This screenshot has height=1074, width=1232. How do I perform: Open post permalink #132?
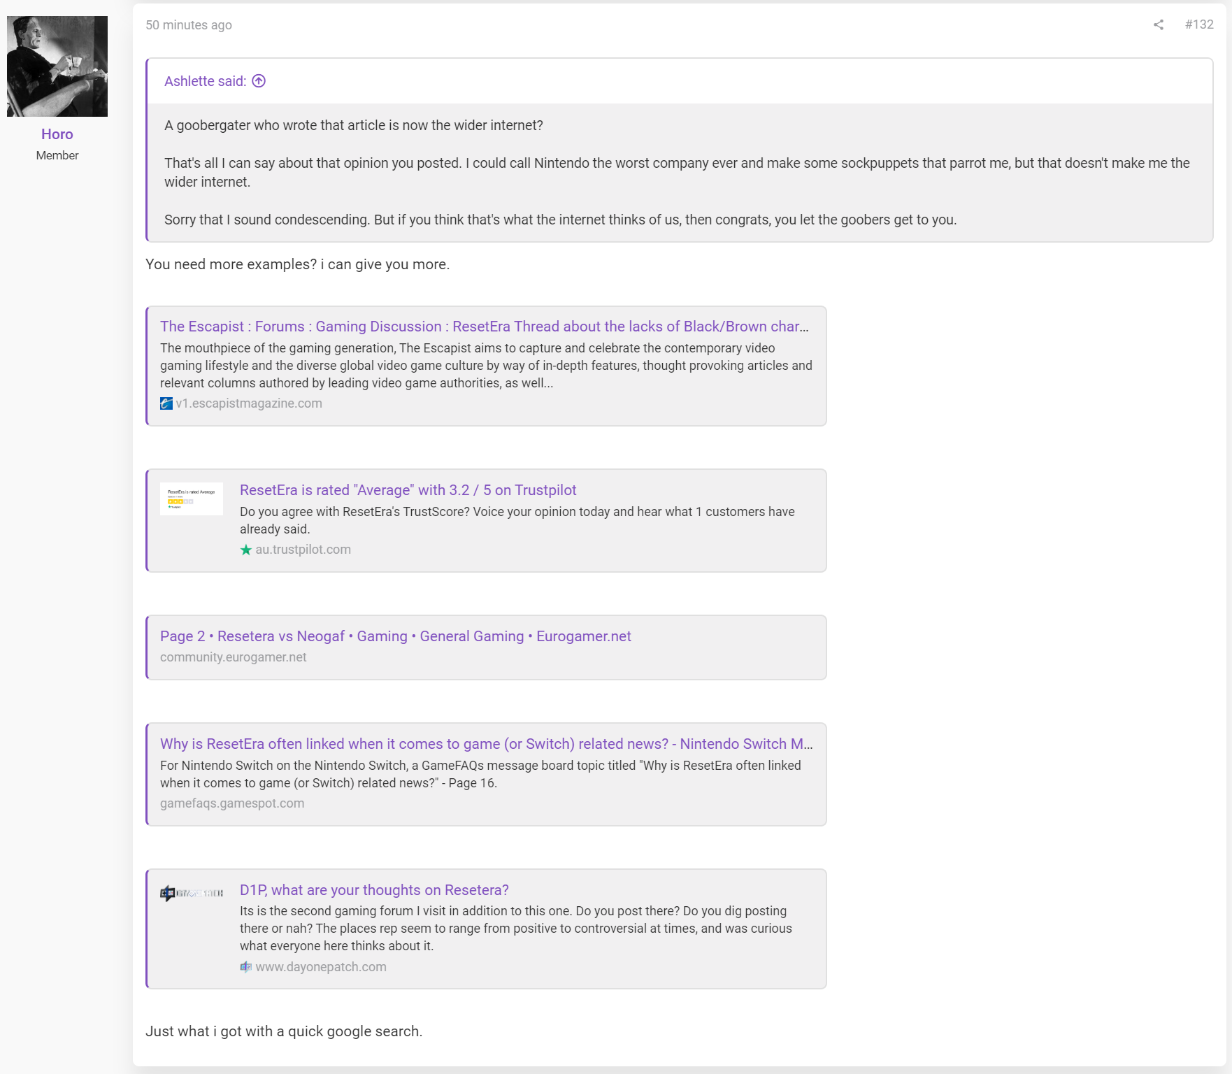(x=1199, y=24)
